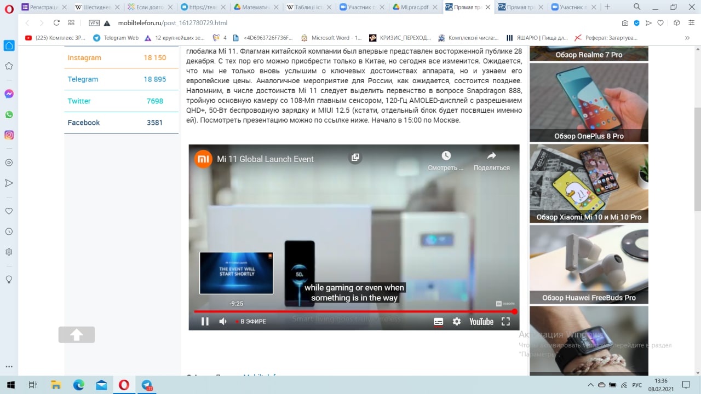Click the red video progress bar
This screenshot has width=701, height=394.
pos(354,311)
